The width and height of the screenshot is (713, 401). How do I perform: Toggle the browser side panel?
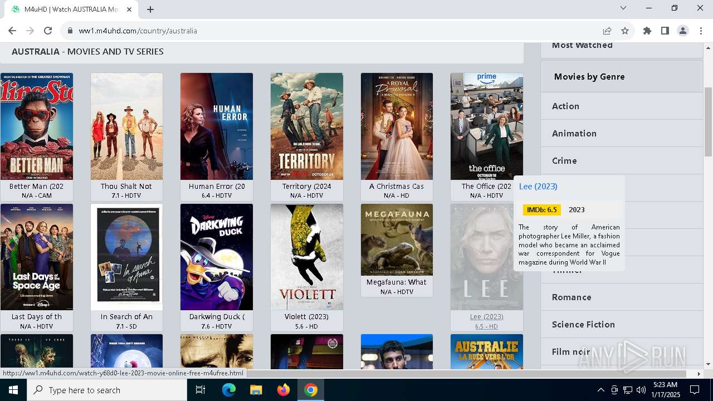click(x=665, y=31)
